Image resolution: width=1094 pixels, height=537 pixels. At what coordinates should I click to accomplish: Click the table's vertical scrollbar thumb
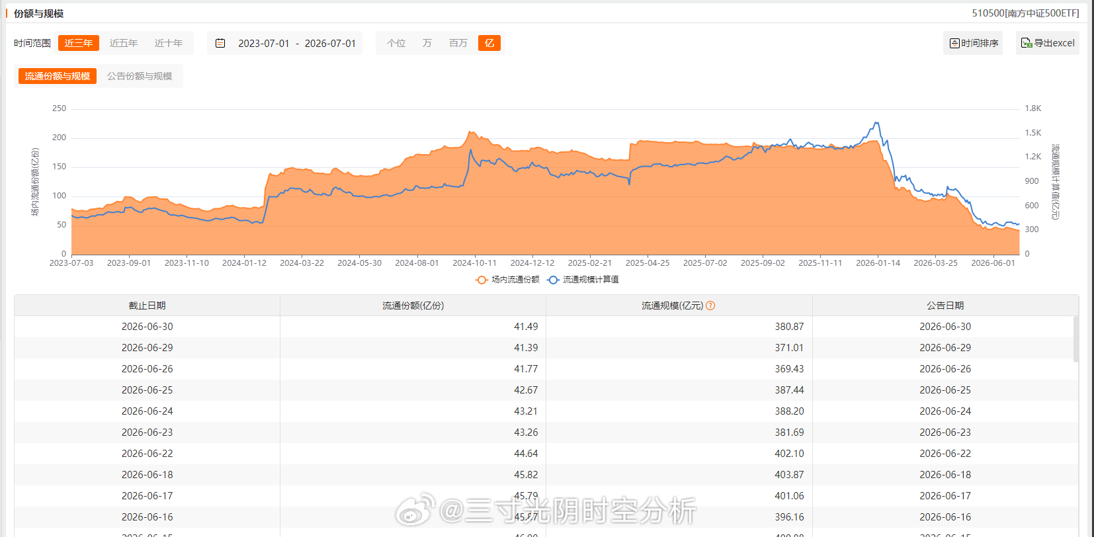pyautogui.click(x=1075, y=339)
